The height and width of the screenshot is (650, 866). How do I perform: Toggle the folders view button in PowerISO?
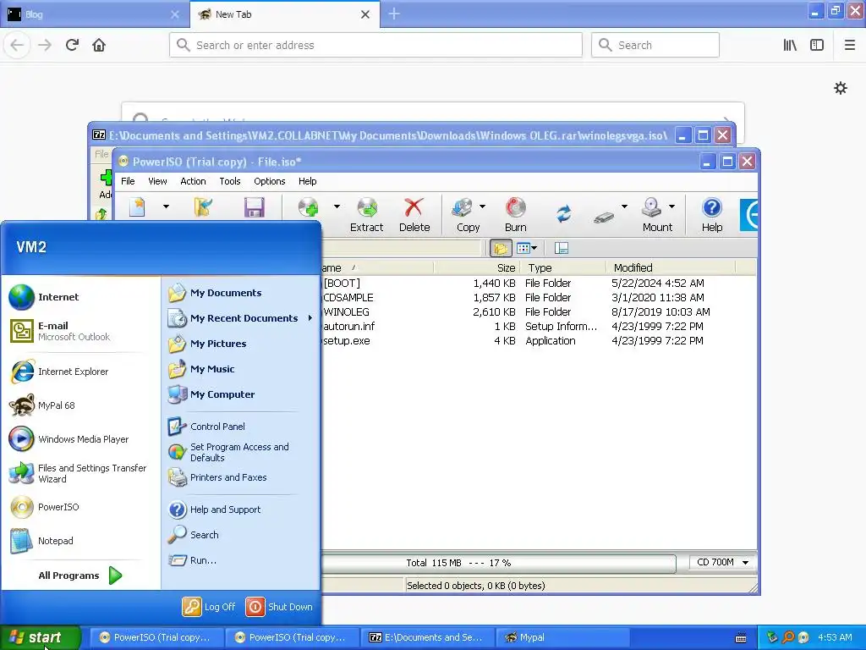tap(501, 248)
